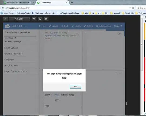Close responsive design mode with the X button
Viewport: 146px width, 116px height.
click(x=6, y=19)
